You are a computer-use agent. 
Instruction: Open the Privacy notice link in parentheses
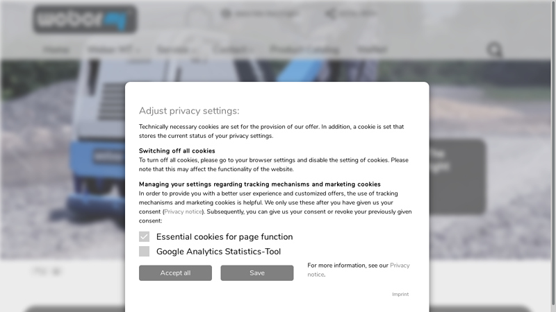[x=183, y=211]
